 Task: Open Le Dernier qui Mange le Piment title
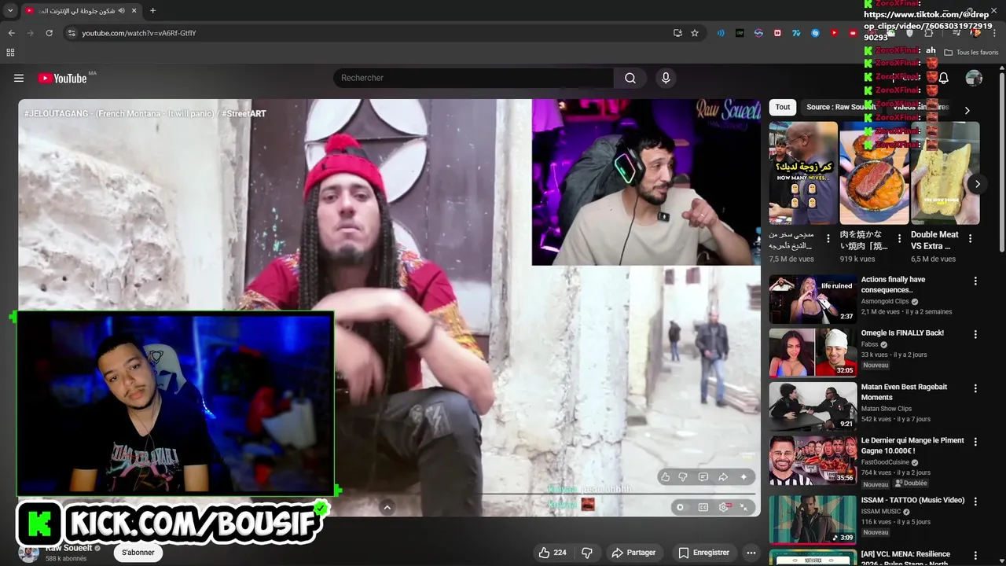click(x=912, y=446)
